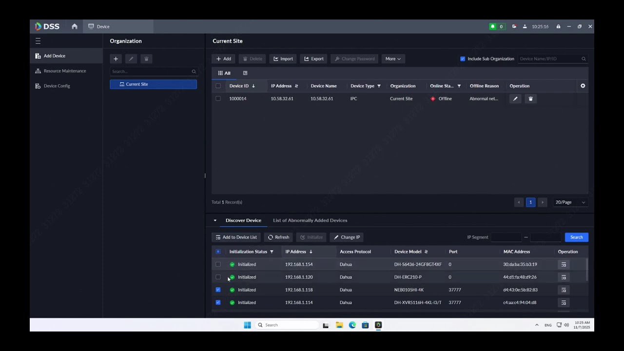
Task: Click Add to Device List button
Action: [x=236, y=237]
